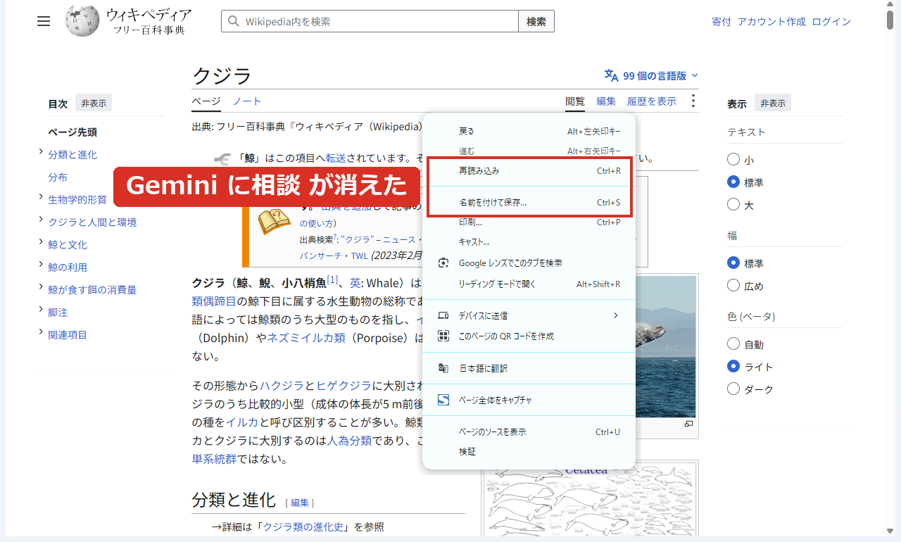Screen dimensions: 901x542
Task: Hide the 目次 with 非表示 button
Action: click(94, 103)
